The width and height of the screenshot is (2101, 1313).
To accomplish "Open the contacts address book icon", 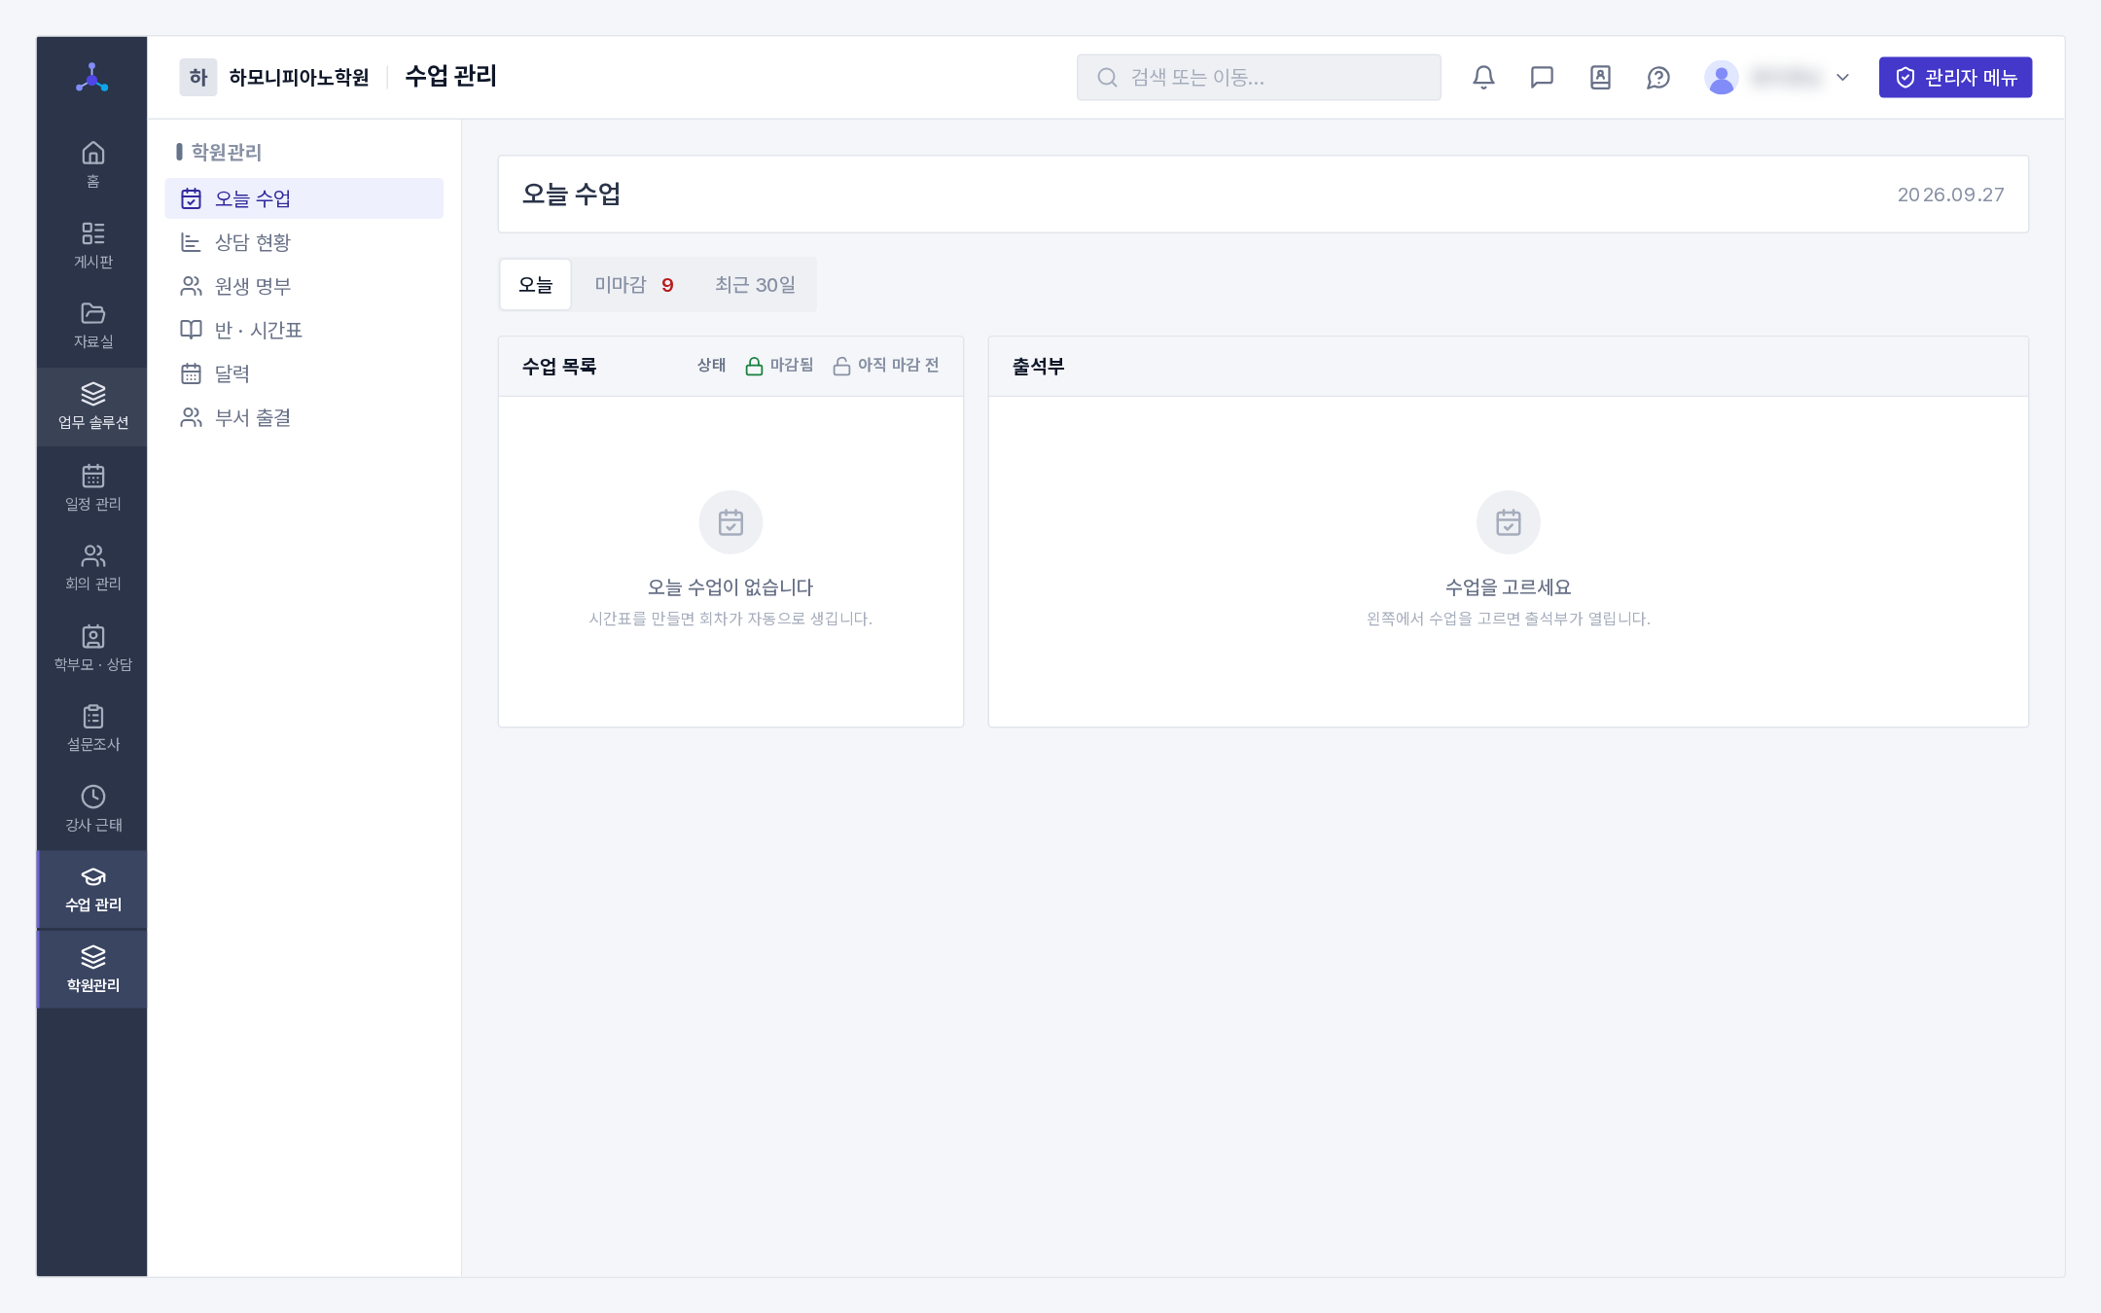I will pyautogui.click(x=1600, y=77).
